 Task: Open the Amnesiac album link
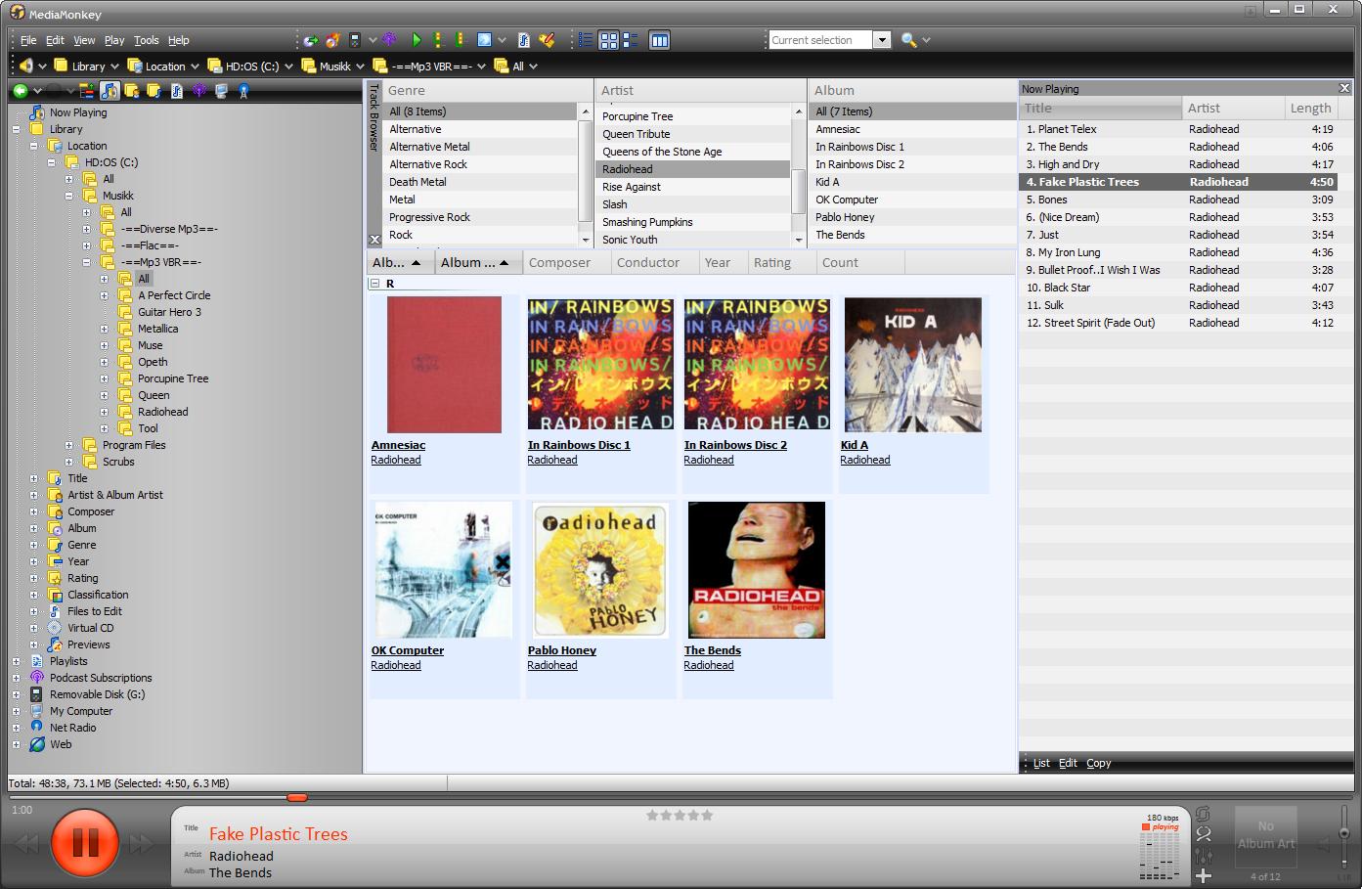pos(398,445)
